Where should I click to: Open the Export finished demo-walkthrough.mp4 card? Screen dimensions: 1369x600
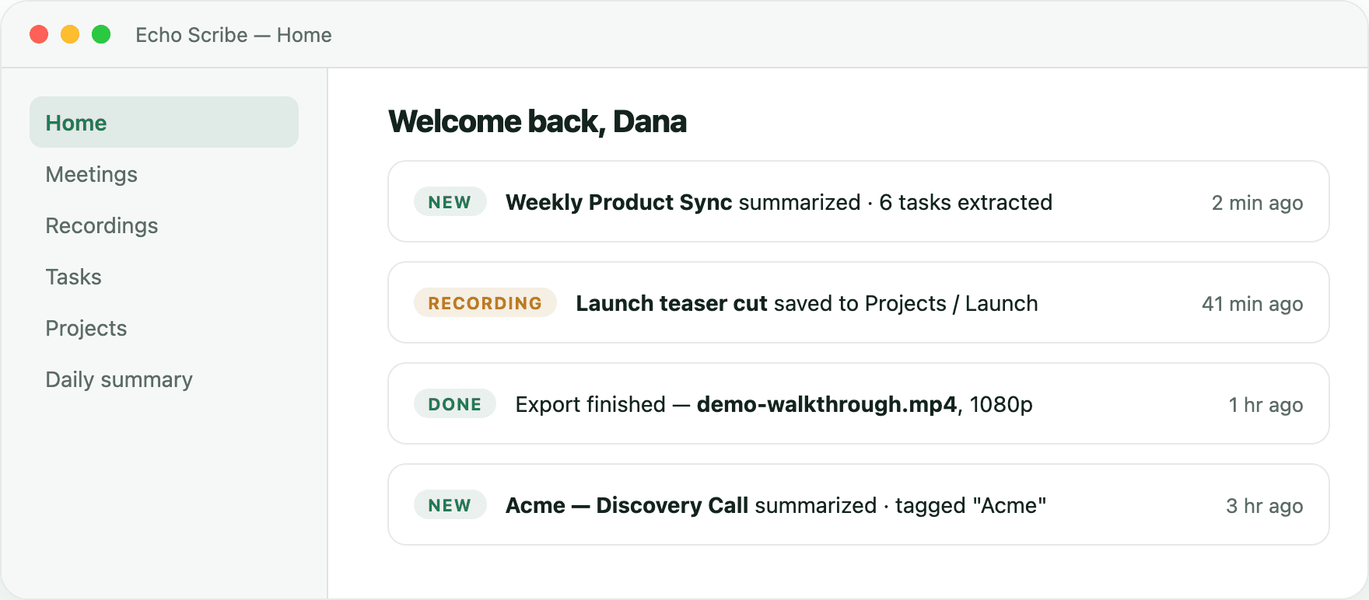(859, 403)
